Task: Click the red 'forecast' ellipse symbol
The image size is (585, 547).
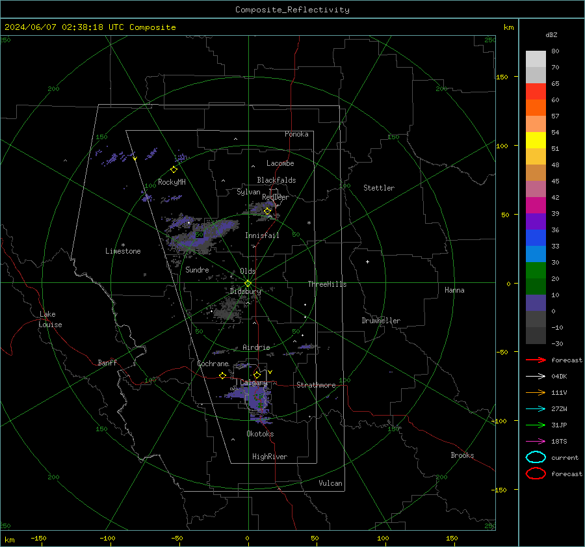Action: point(536,474)
